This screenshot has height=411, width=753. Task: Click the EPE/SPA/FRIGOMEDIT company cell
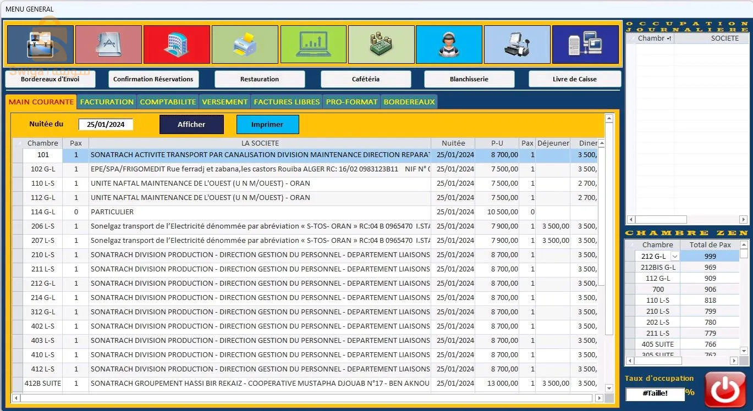point(260,169)
